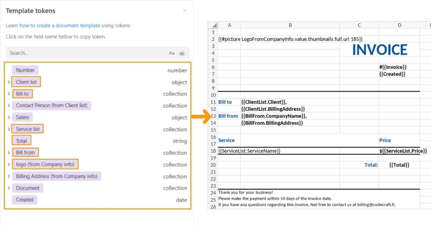Viewport: 431px width, 225px height.
Task: Click 'number' type label of Number row
Action: click(177, 71)
